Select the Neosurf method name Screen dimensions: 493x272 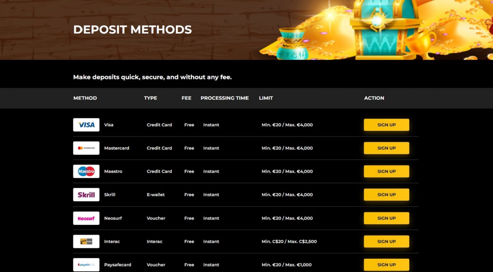point(113,218)
